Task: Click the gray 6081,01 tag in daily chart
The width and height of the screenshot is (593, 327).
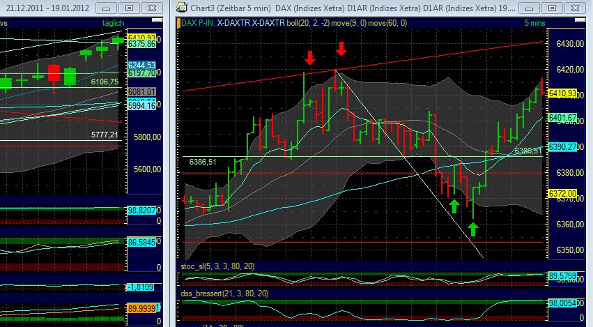Action: tap(142, 92)
